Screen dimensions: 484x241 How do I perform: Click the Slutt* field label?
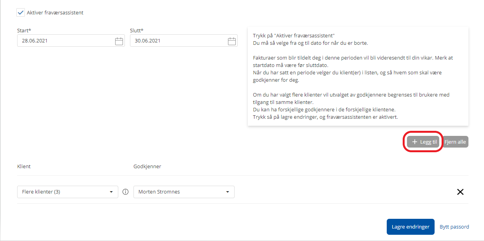tap(137, 30)
